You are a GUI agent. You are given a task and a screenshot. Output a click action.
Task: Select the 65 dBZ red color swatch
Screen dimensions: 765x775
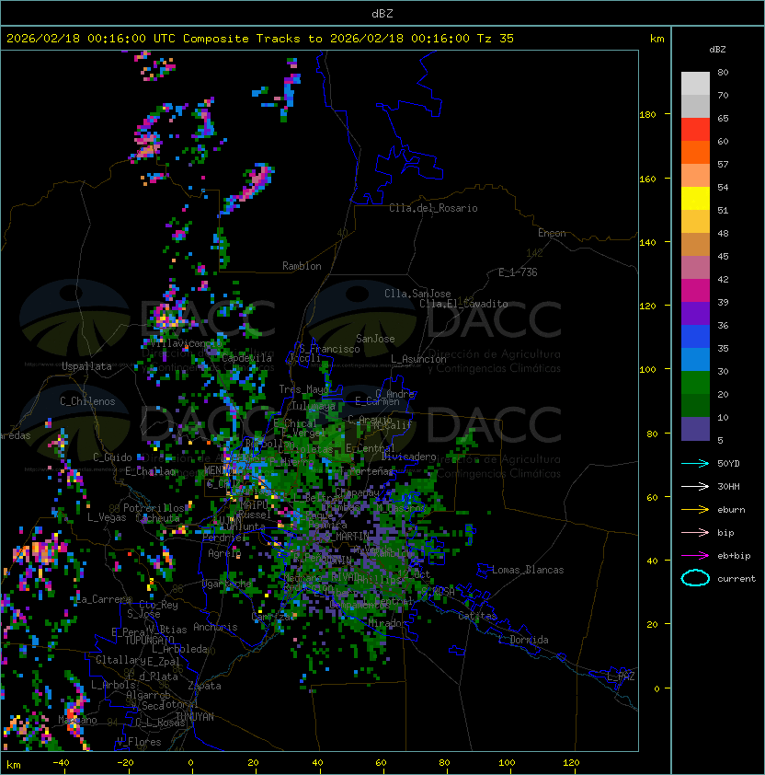(695, 130)
